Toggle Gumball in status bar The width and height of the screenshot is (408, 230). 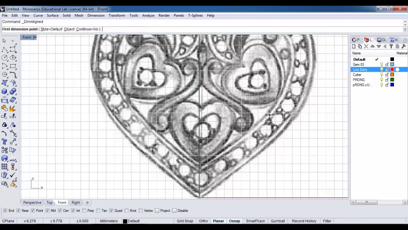tap(278, 221)
